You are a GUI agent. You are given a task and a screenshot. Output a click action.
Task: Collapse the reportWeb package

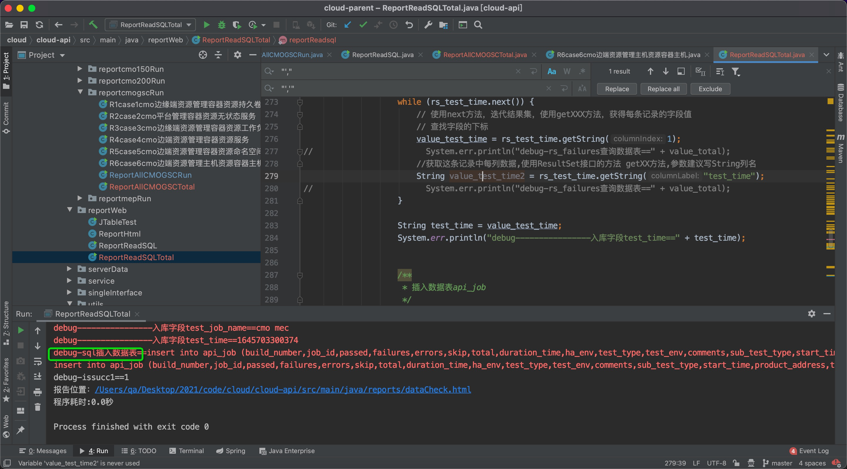tap(69, 210)
